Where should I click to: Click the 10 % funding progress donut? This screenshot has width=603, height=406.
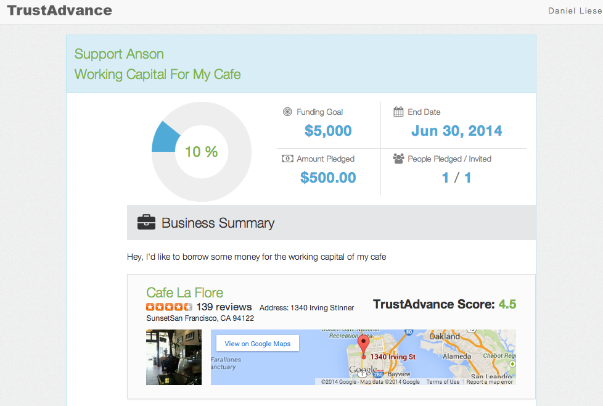pyautogui.click(x=201, y=152)
